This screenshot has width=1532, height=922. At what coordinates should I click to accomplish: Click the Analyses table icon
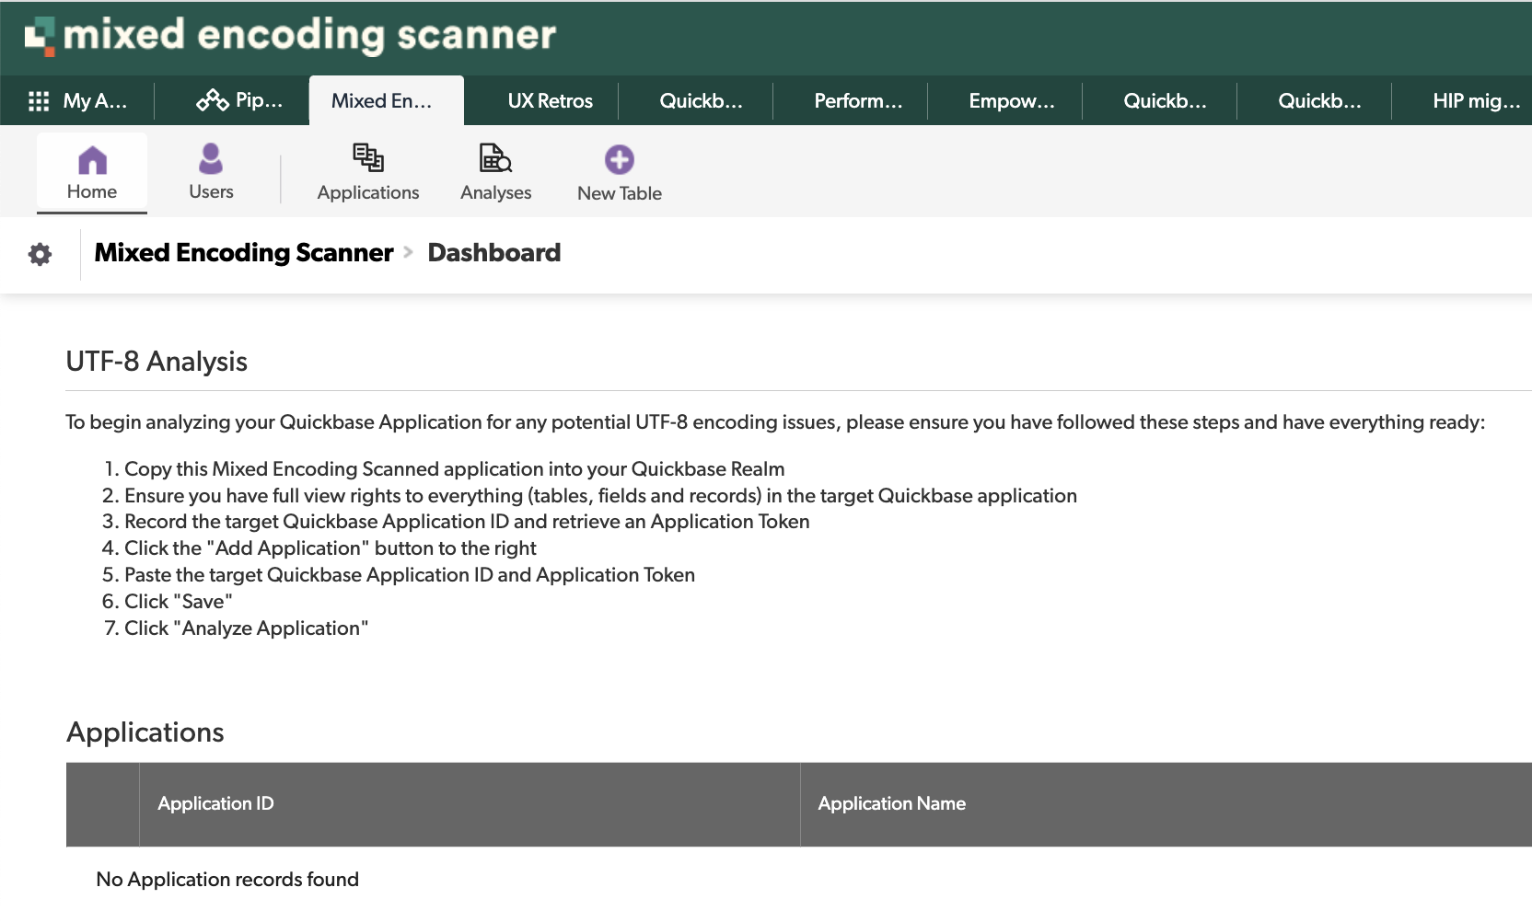point(495,158)
